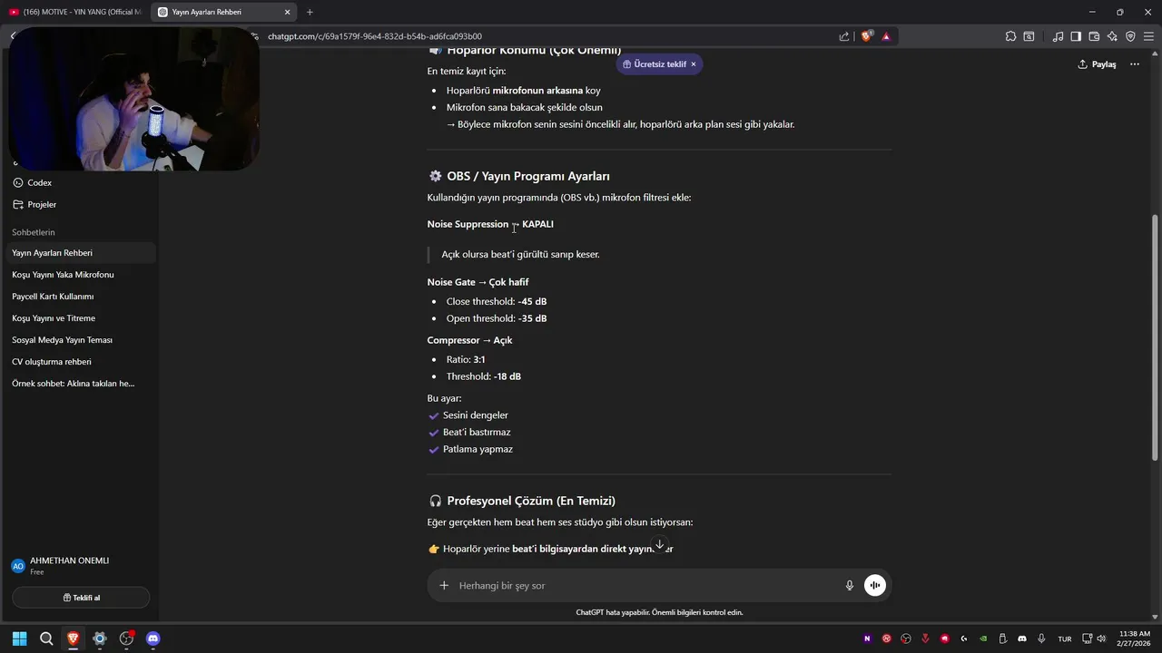Open the Brave hamburger main menu
This screenshot has width=1162, height=653.
[1148, 36]
